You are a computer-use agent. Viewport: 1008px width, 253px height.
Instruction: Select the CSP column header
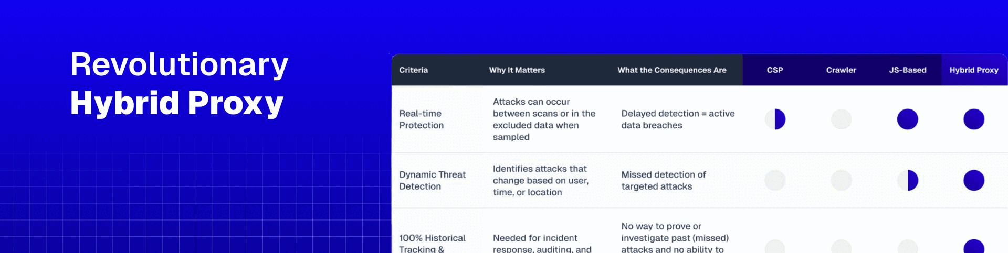(775, 70)
